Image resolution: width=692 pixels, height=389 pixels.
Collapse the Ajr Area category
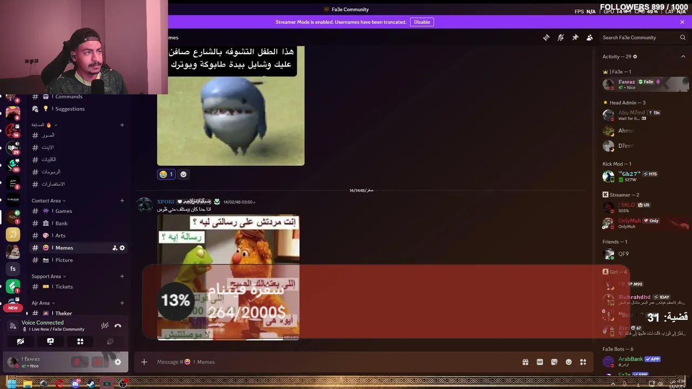pos(43,303)
